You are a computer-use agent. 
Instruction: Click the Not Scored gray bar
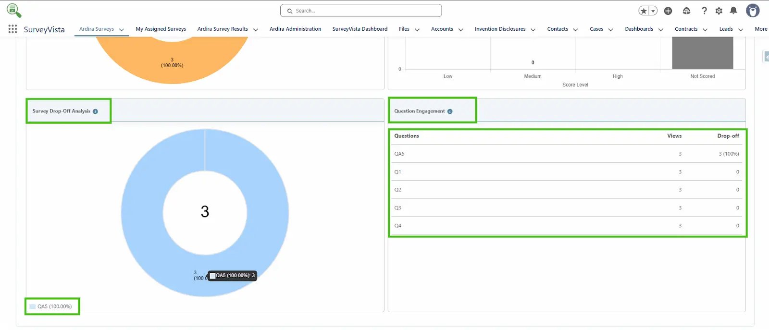coord(703,53)
